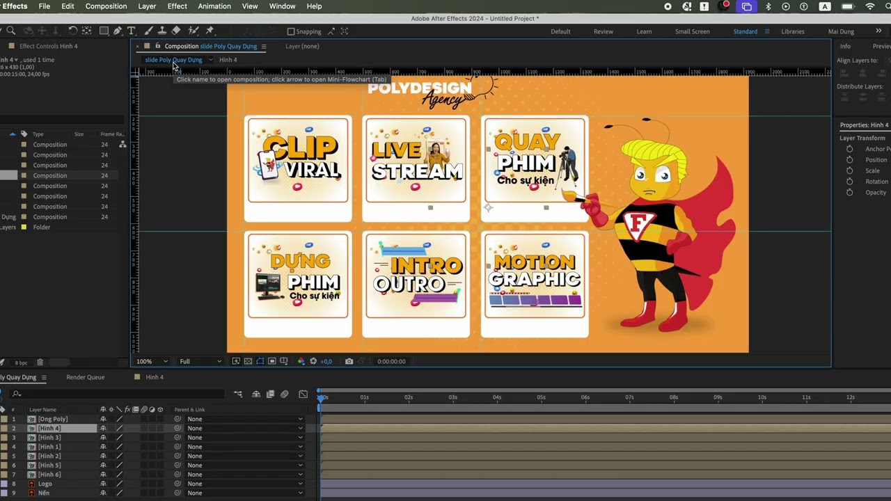This screenshot has height=501, width=891.
Task: Take a snapshot with camera icon
Action: click(349, 361)
